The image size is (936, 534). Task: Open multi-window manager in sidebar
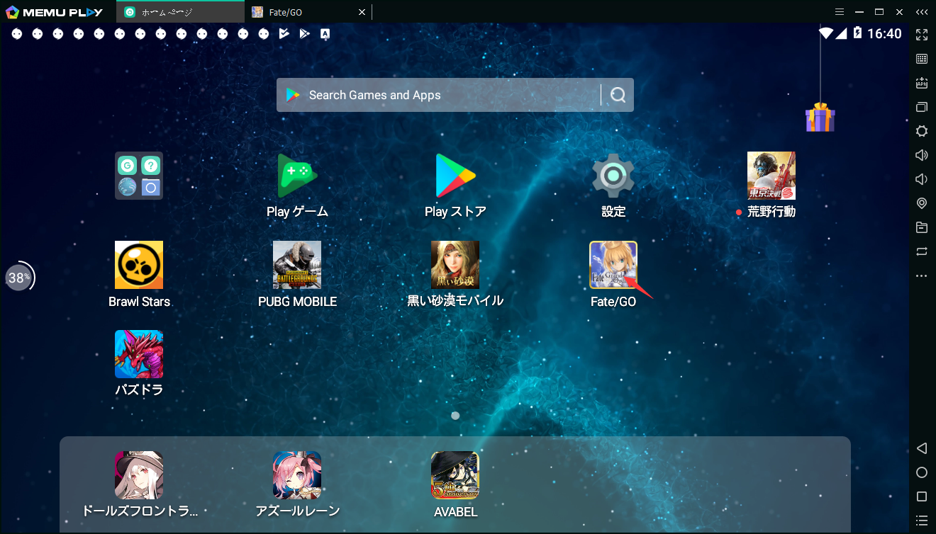click(x=922, y=107)
